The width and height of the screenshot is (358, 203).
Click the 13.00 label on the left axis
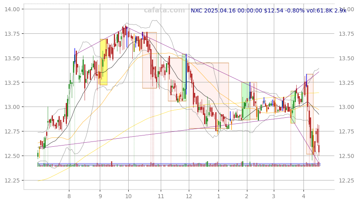(12, 107)
